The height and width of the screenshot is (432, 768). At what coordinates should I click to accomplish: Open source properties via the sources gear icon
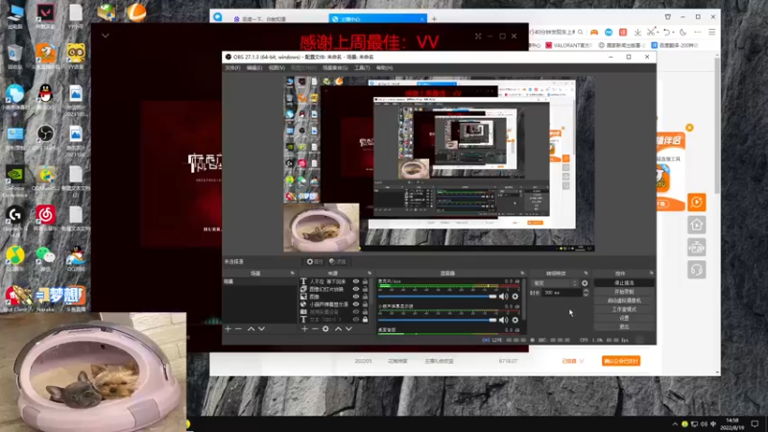click(325, 329)
